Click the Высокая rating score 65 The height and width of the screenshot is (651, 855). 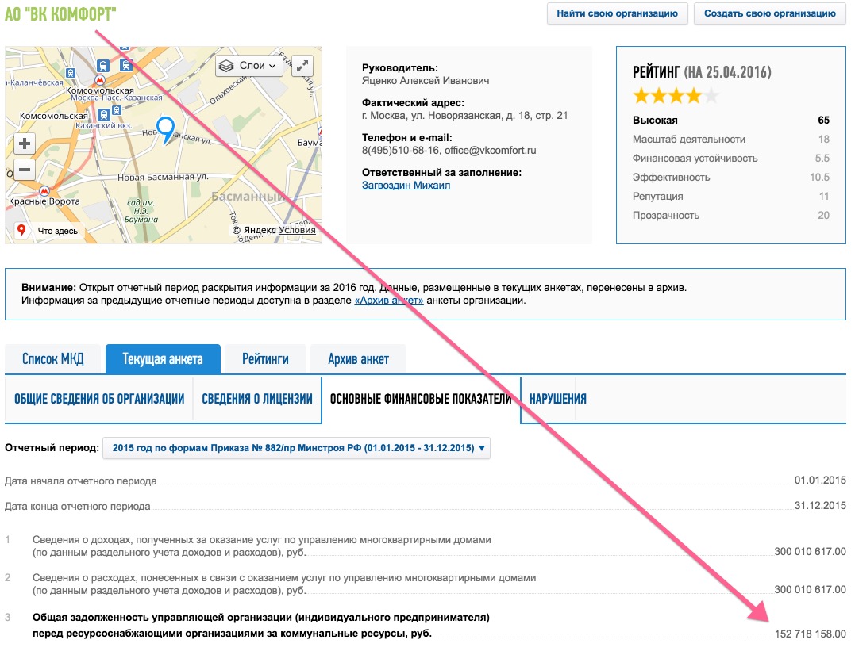click(823, 121)
